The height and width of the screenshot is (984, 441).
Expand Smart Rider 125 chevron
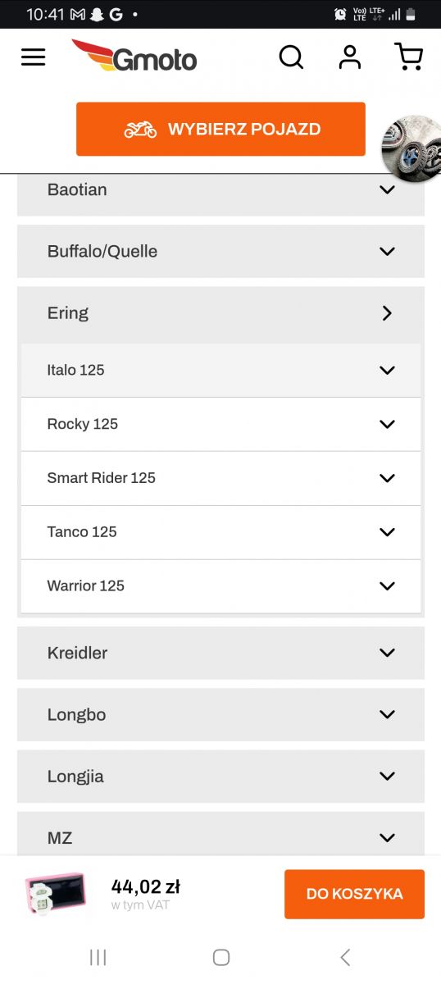[x=387, y=478]
